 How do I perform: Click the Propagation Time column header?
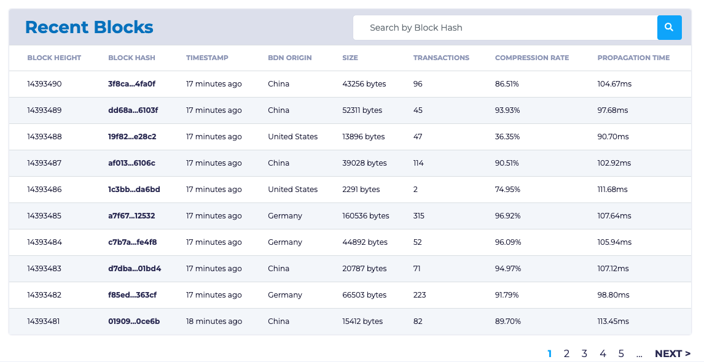(x=633, y=58)
